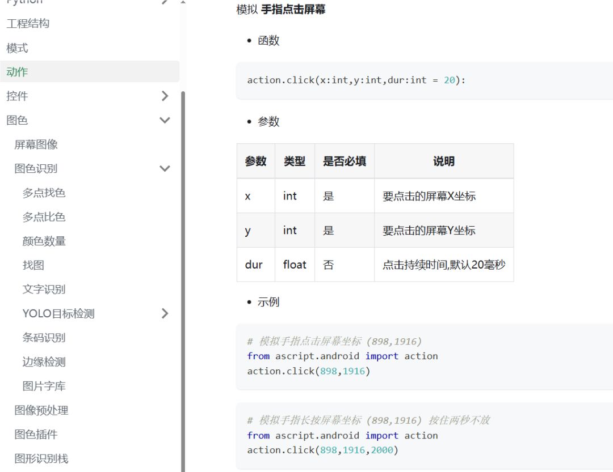Click the 示例 bullet label

tap(268, 302)
